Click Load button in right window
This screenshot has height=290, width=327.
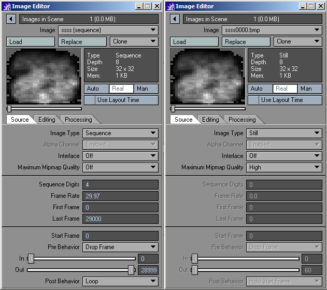194,42
